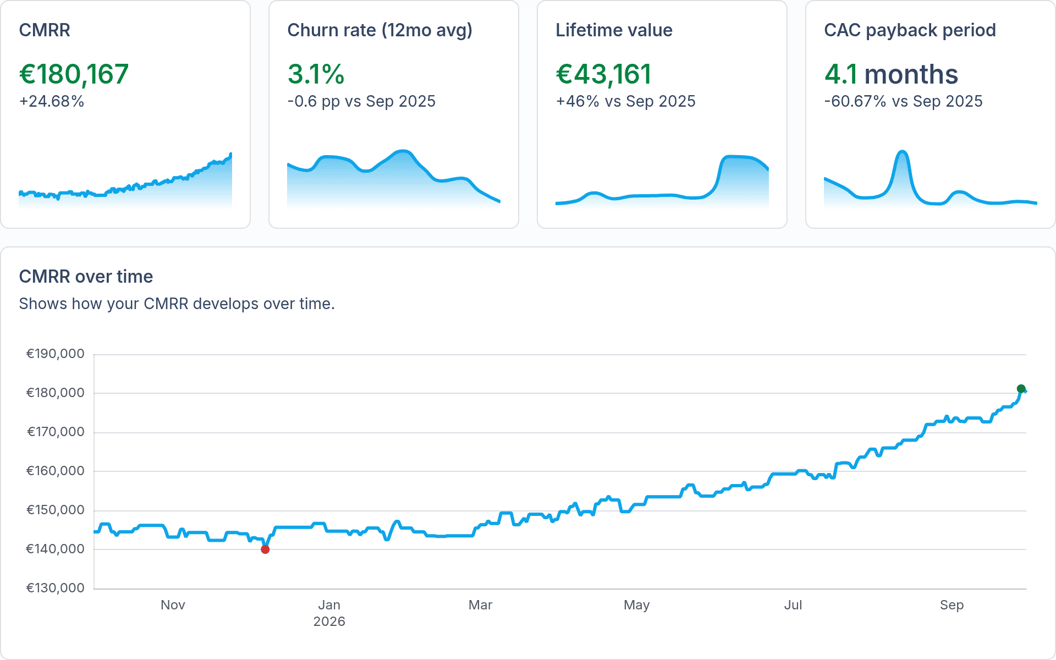
Task: Open the CMRR sparkline chart
Action: (125, 180)
